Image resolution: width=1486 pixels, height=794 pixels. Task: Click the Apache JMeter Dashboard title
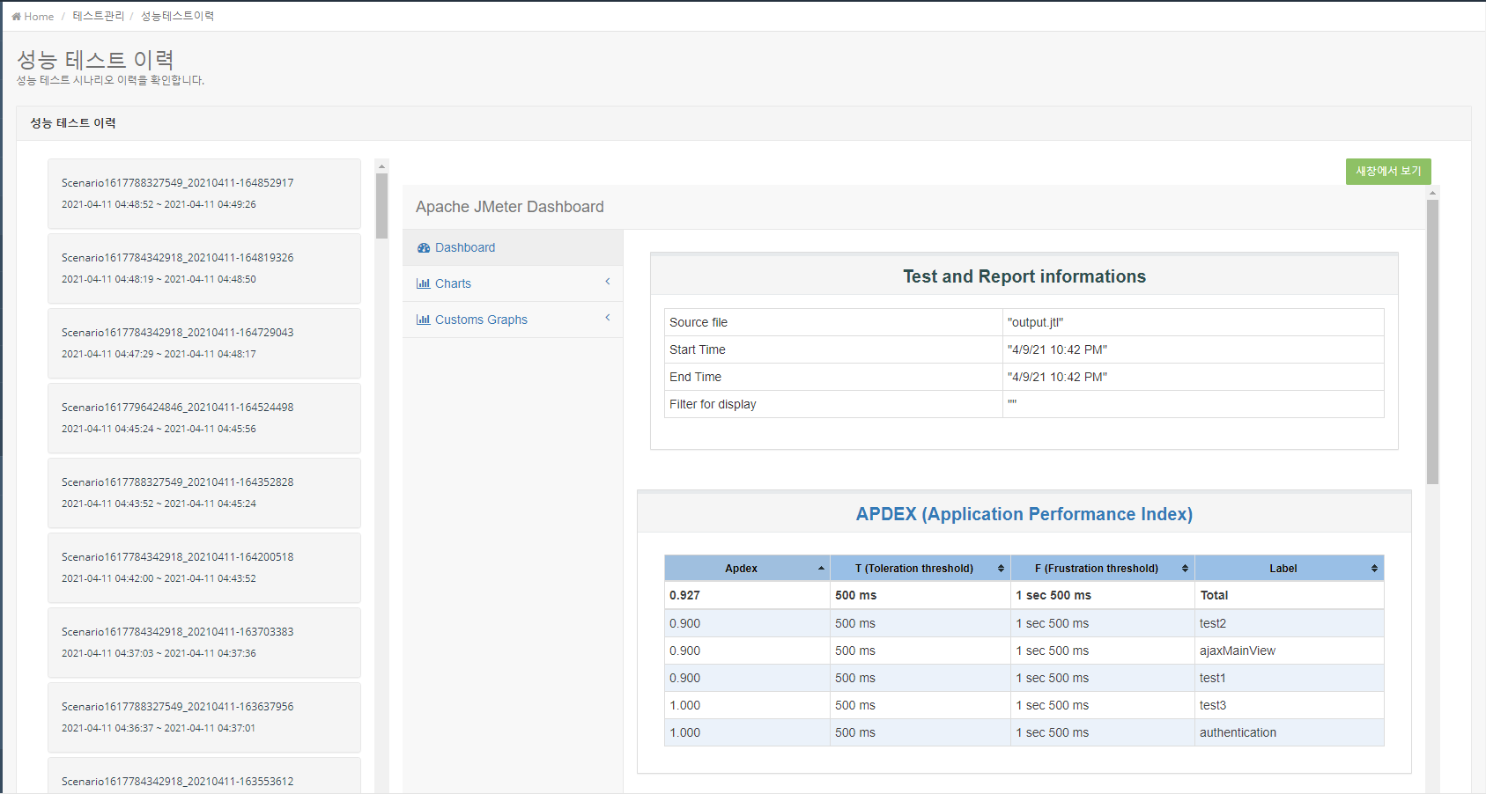(x=510, y=207)
